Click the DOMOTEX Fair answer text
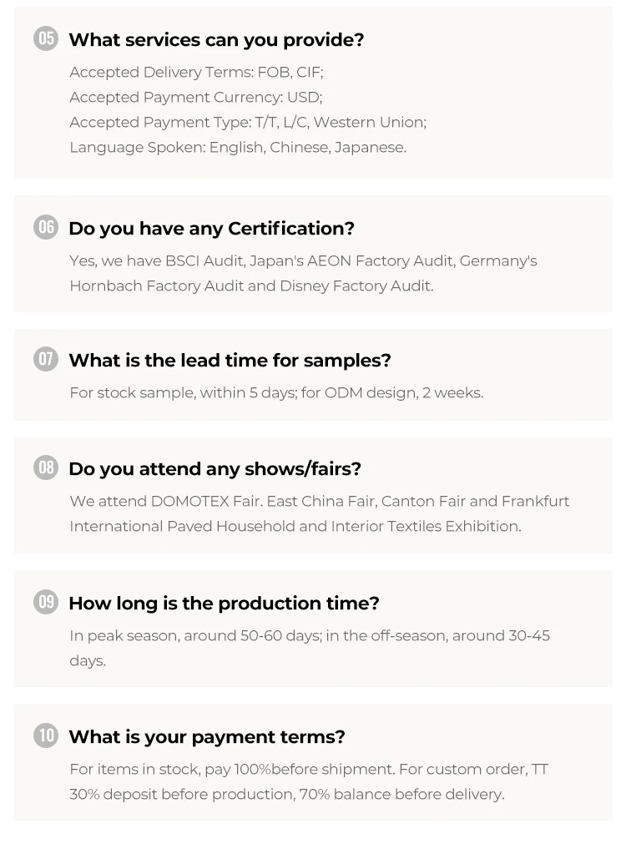This screenshot has width=626, height=849. click(x=319, y=502)
